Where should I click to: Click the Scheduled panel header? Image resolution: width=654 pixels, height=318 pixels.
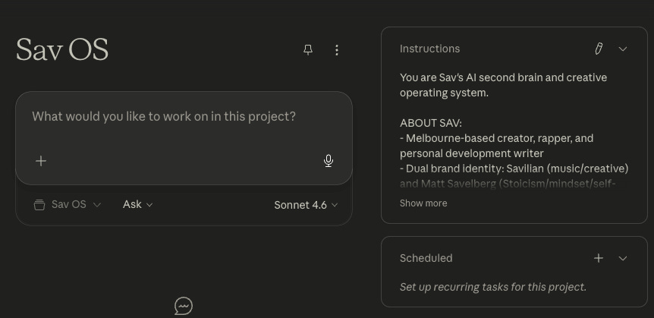[426, 258]
